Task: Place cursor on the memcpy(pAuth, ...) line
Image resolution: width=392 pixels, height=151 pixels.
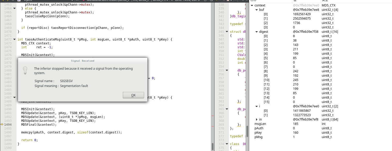Action: coord(71,132)
